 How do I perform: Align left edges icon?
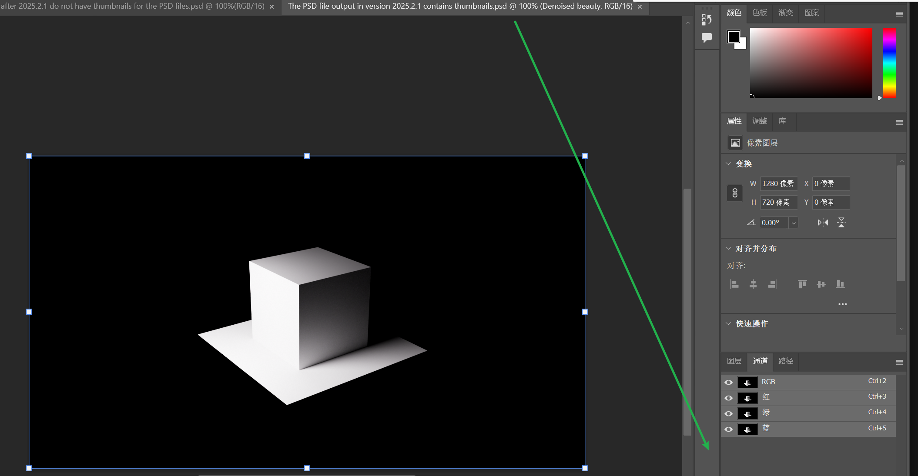pyautogui.click(x=734, y=284)
